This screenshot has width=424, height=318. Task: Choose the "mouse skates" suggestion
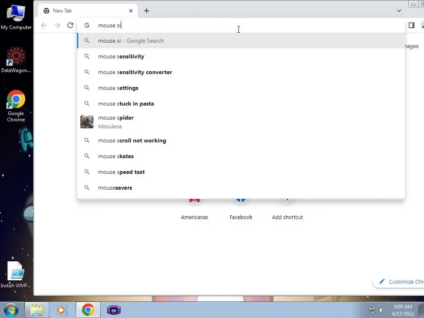[x=241, y=156]
